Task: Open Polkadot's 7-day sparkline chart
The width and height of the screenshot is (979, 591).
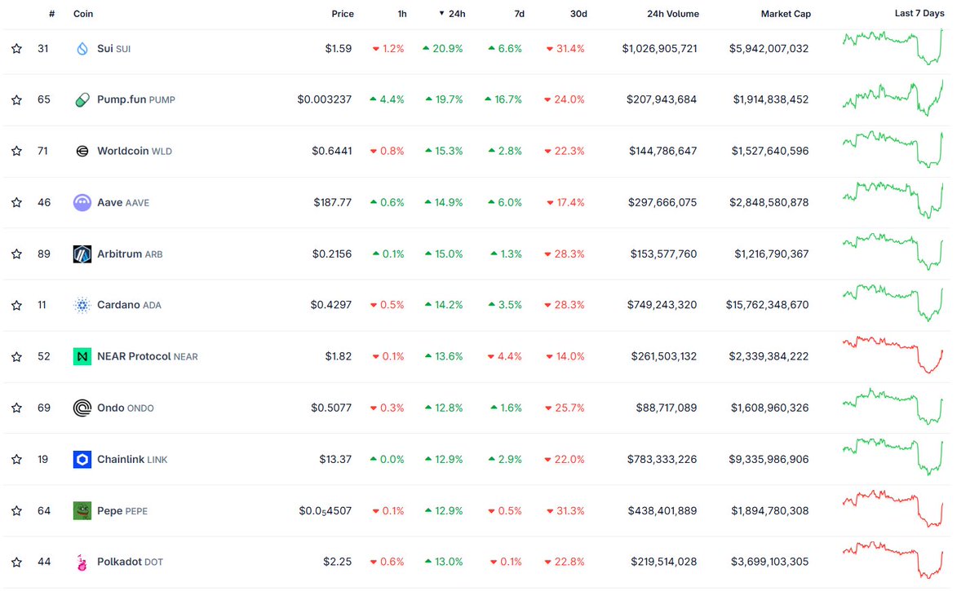Action: 893,560
